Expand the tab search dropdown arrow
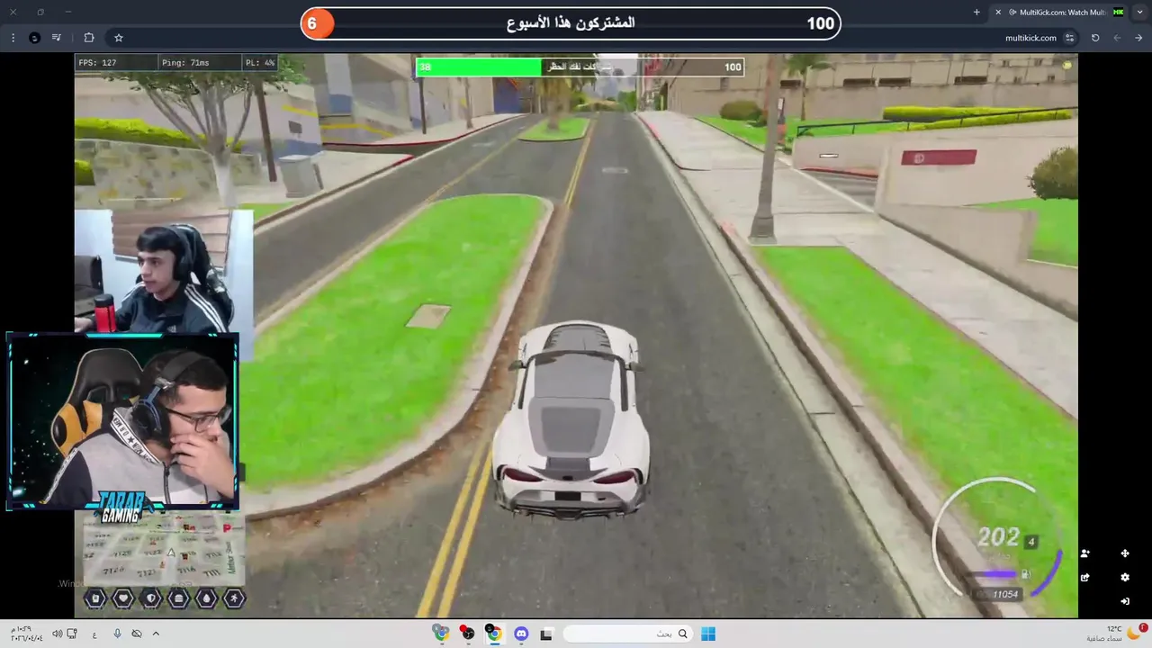 (1139, 13)
